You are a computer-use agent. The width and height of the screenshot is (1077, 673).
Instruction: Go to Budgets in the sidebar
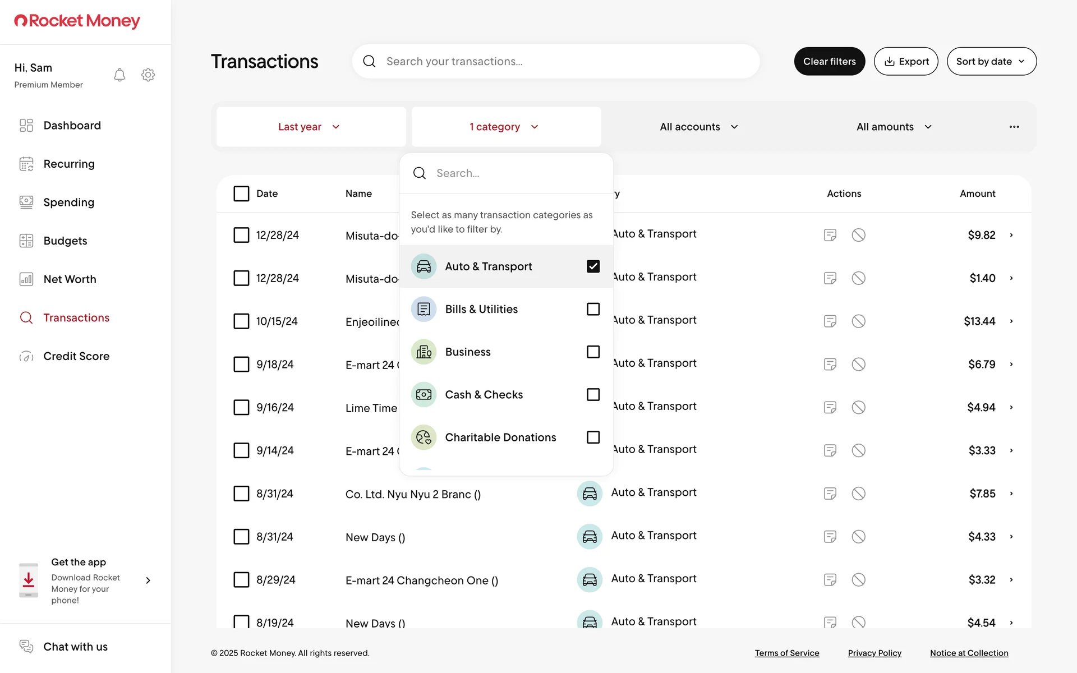(x=65, y=241)
